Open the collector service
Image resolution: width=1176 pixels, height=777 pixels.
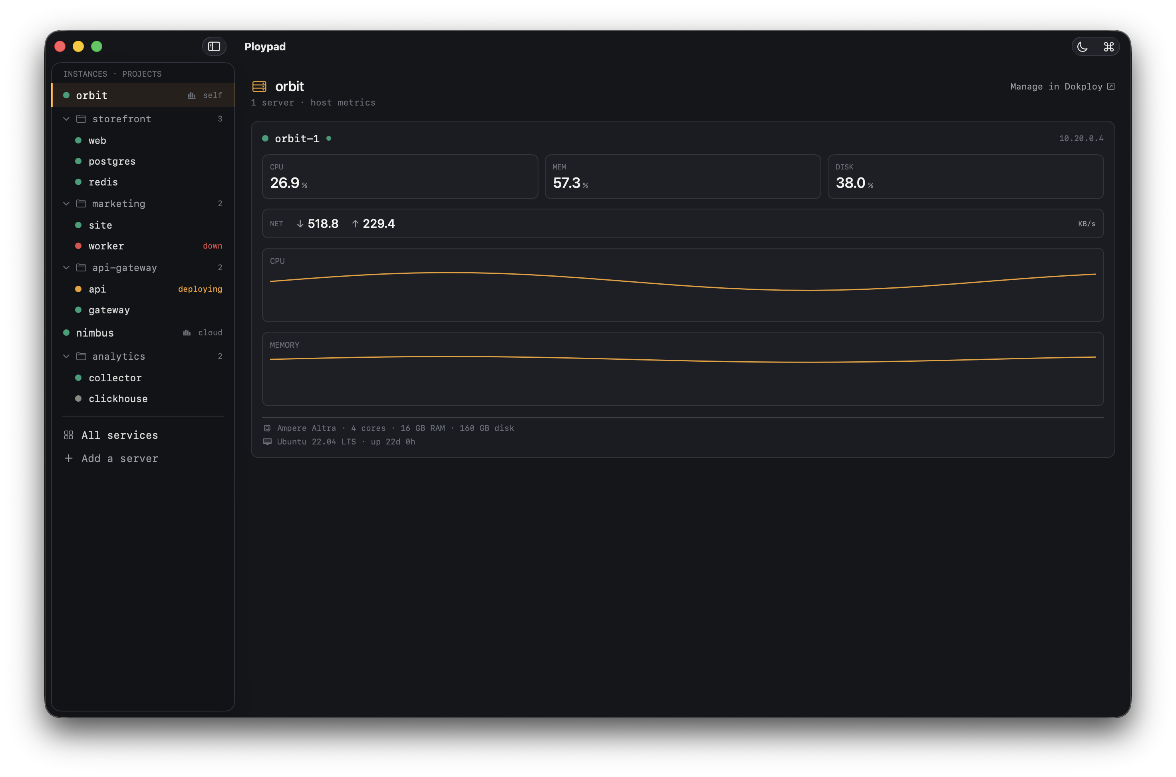(x=143, y=378)
